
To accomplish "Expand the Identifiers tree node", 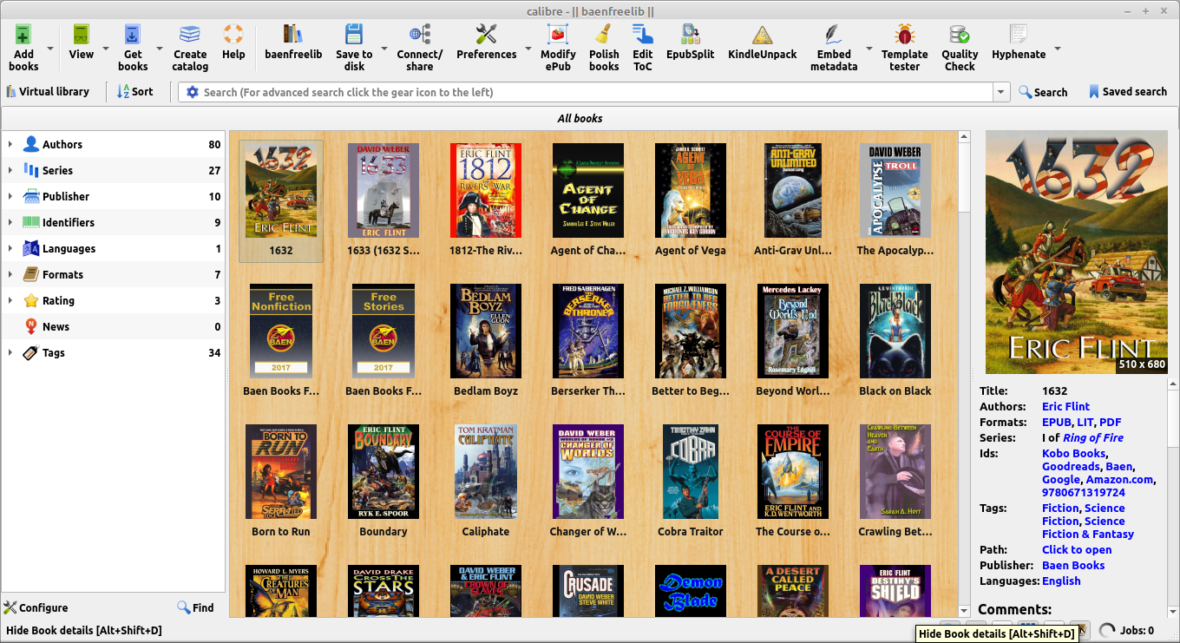I will [10, 222].
